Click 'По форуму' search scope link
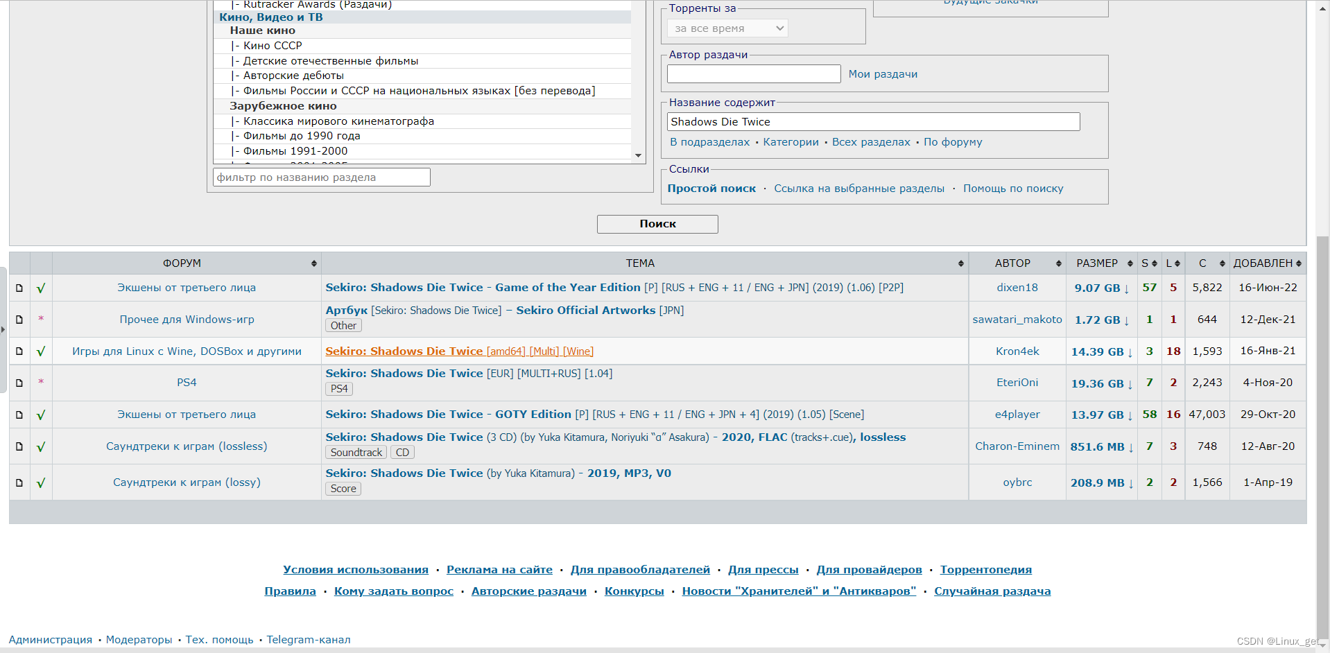 [953, 142]
